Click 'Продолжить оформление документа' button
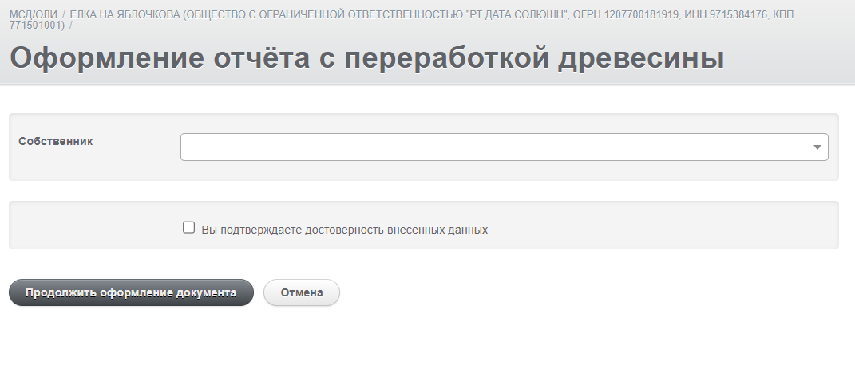The image size is (855, 365). pyautogui.click(x=131, y=292)
